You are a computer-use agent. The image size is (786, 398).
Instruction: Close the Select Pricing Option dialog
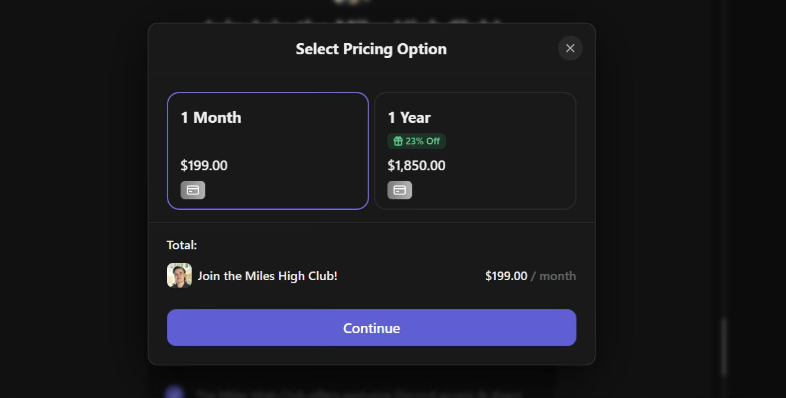coord(570,48)
